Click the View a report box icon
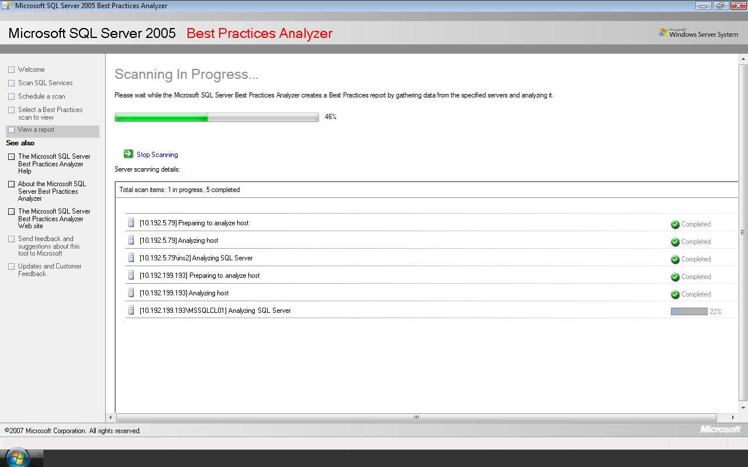Screen dimensions: 748x467 tap(11, 130)
